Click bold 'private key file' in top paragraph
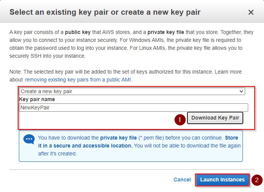 166,32
